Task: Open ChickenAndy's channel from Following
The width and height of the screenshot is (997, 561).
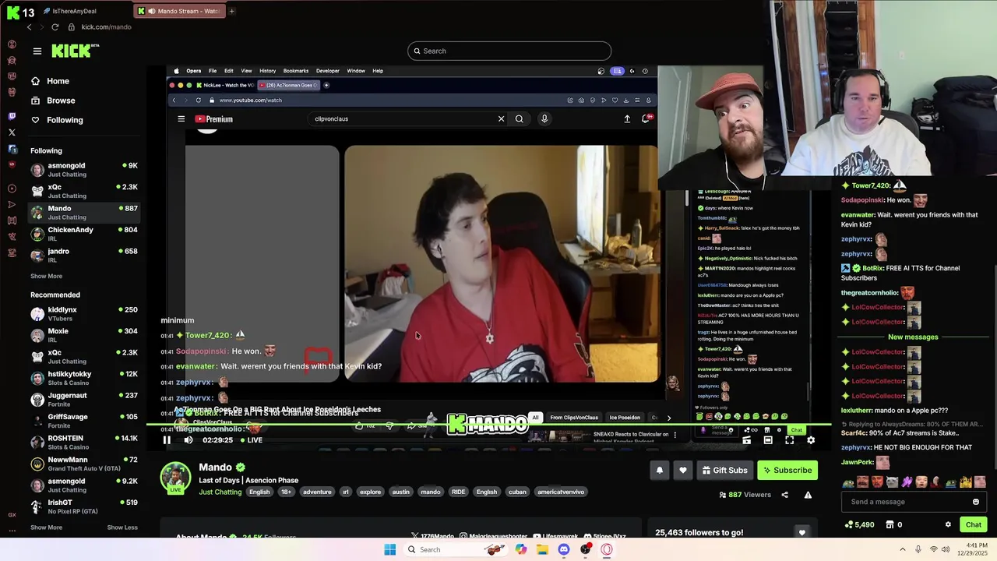Action: click(84, 234)
